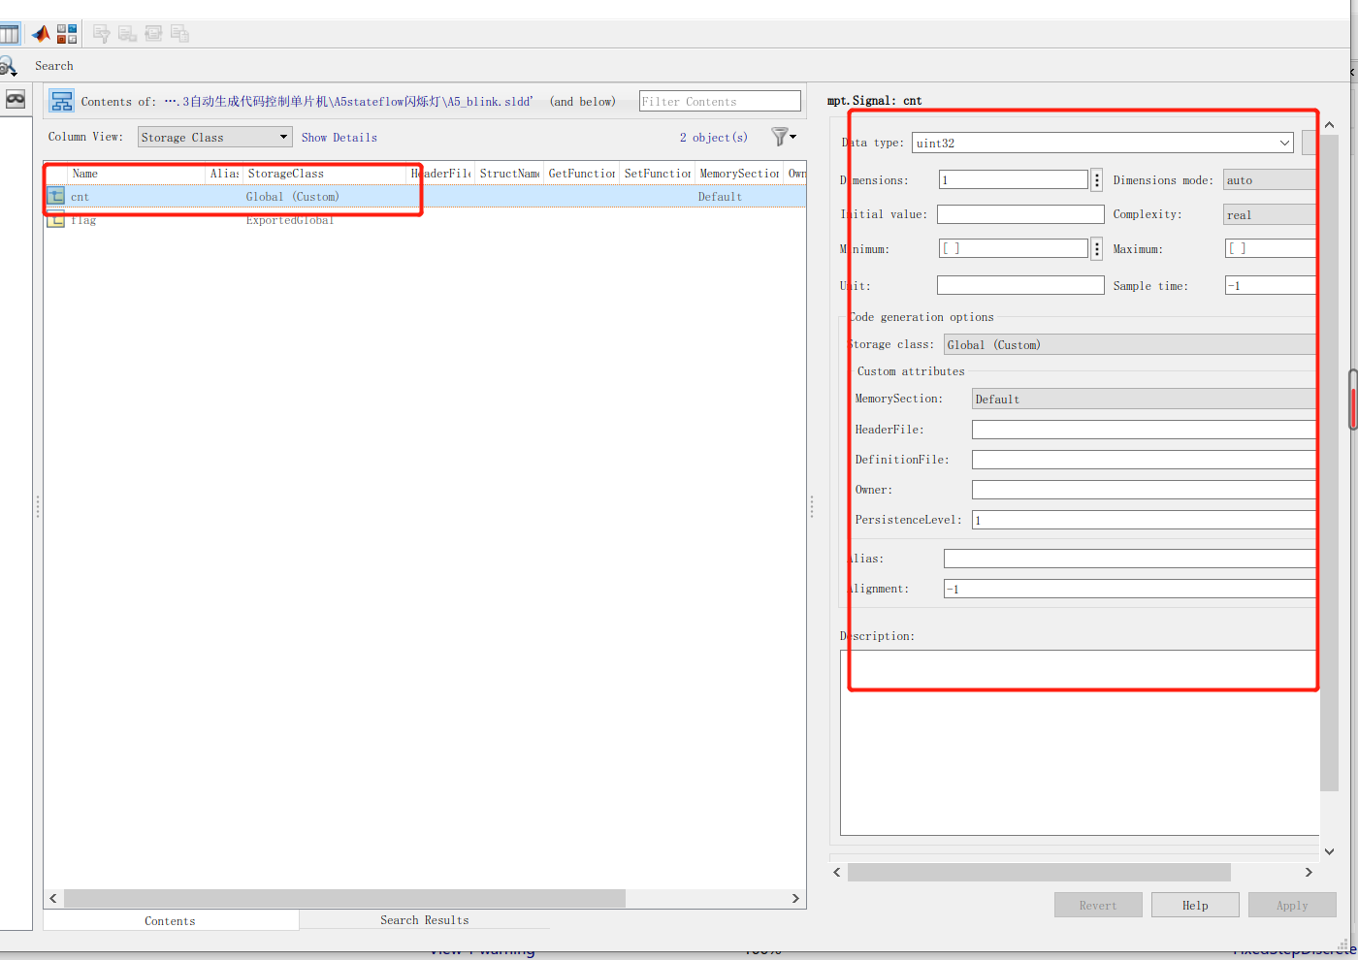The image size is (1358, 960).
Task: Open the MemorySection Default dropdown
Action: [x=1144, y=400]
